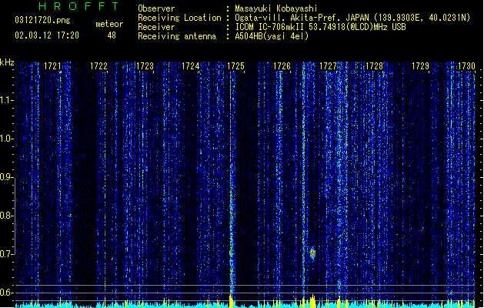Click the 1726 time marker

tap(282, 66)
